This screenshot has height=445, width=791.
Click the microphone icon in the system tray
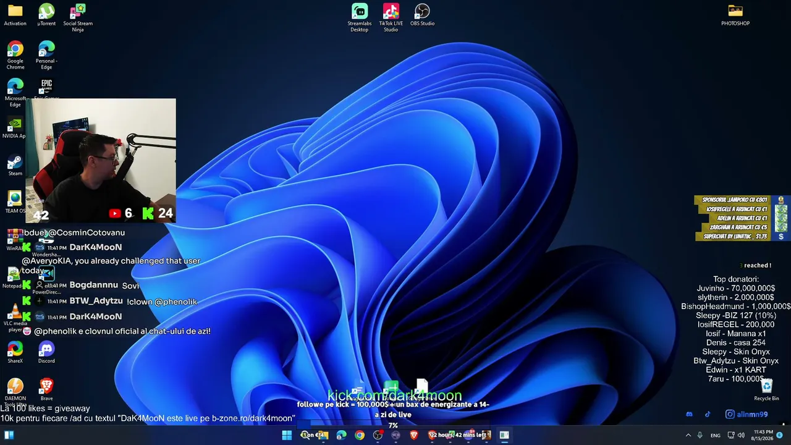tap(700, 435)
